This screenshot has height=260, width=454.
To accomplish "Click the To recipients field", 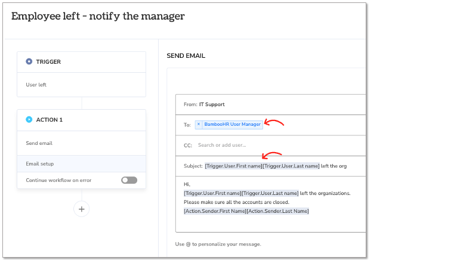I will tap(270, 125).
